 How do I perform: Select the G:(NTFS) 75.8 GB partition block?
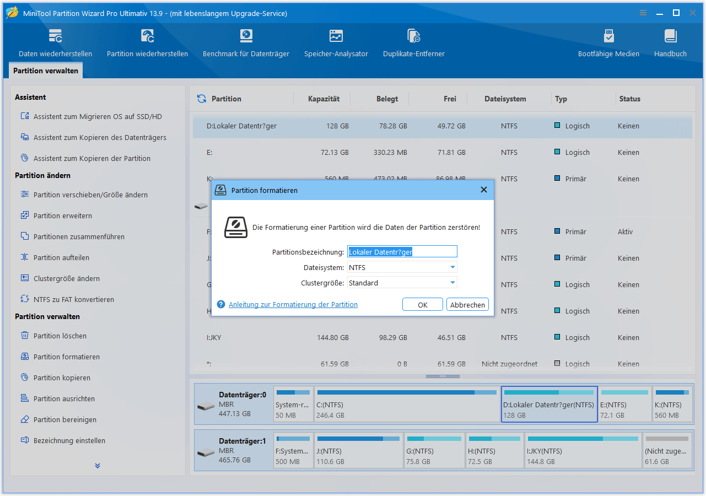point(434,450)
